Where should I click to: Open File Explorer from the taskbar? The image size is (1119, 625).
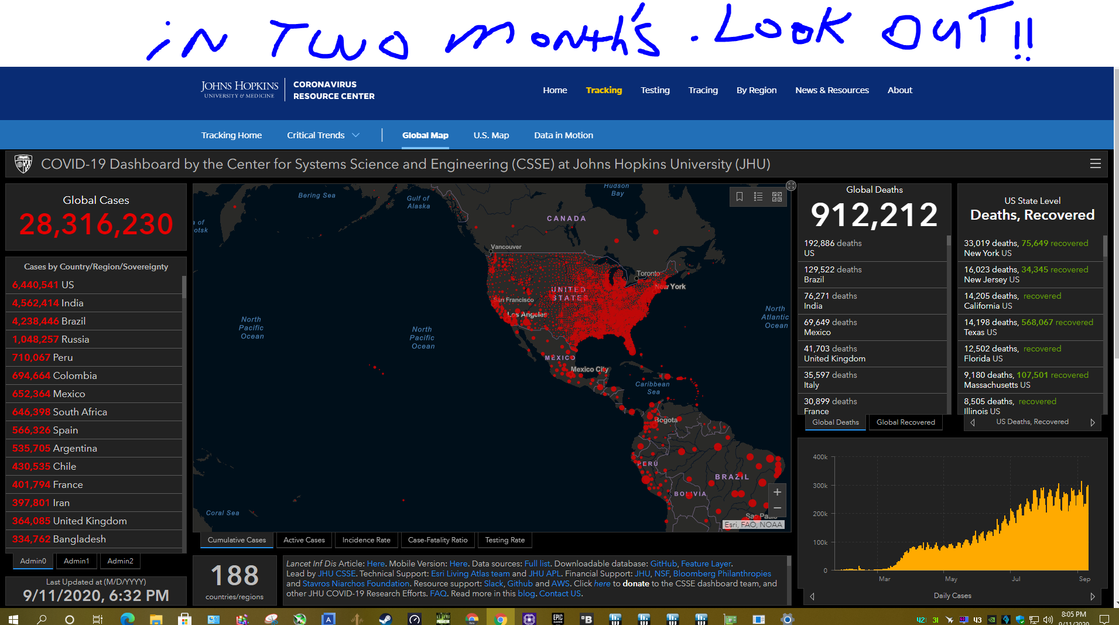156,619
